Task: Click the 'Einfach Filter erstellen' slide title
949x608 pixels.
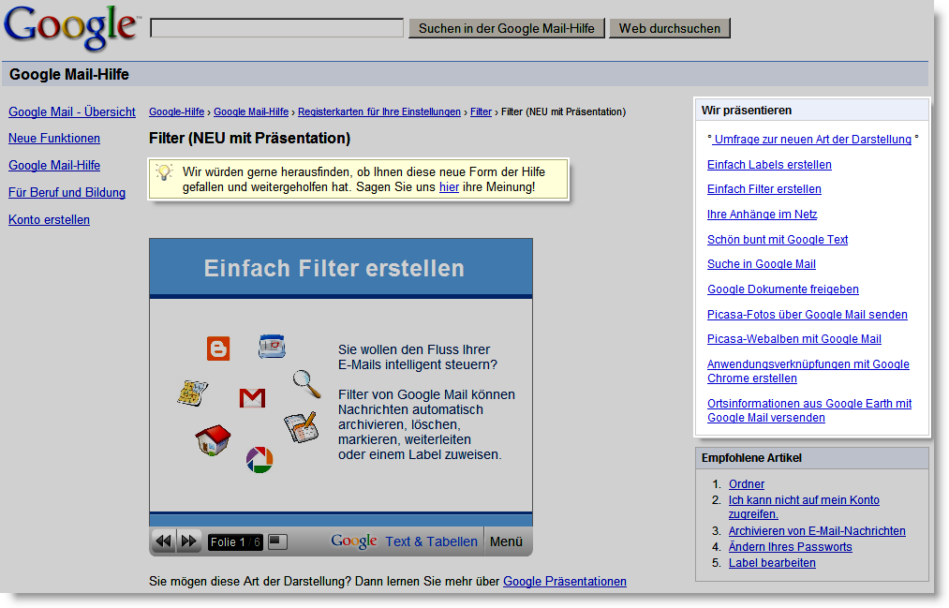Action: pyautogui.click(x=334, y=268)
